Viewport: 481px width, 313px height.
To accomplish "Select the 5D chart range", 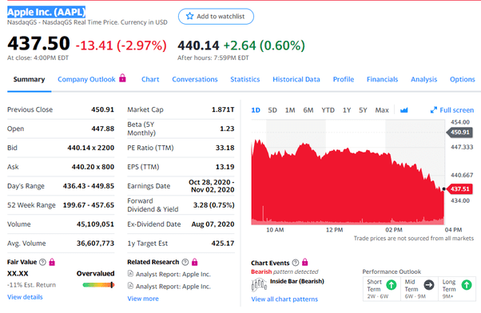I will point(272,110).
